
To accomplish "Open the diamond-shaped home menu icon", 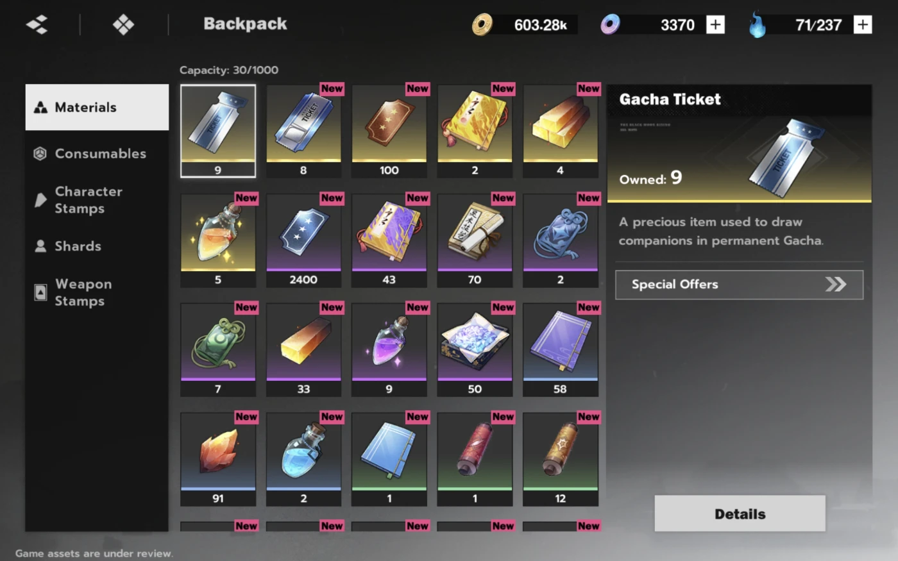I will point(123,25).
